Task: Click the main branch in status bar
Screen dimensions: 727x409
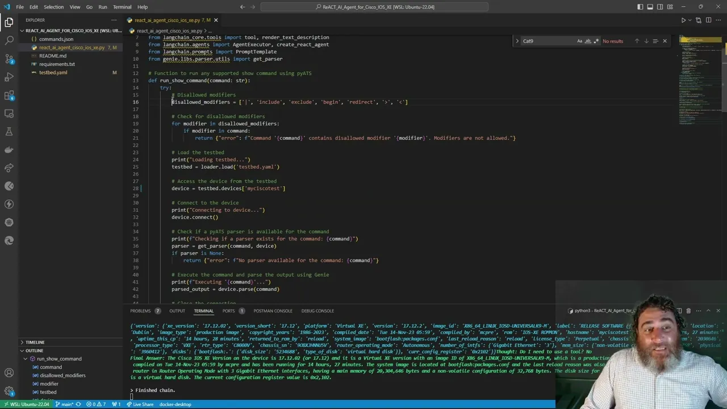Action: click(x=64, y=404)
